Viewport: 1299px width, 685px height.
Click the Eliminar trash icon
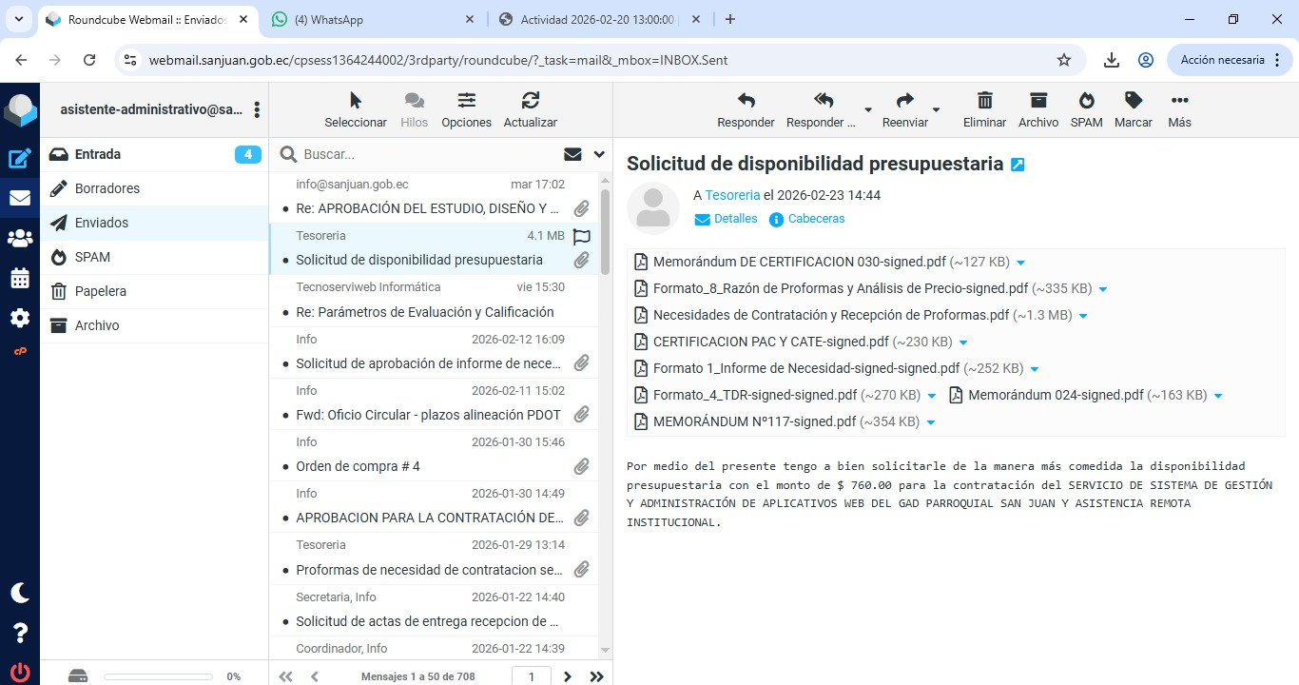coord(984,102)
